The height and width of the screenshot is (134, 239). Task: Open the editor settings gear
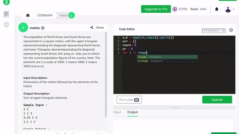231,30
